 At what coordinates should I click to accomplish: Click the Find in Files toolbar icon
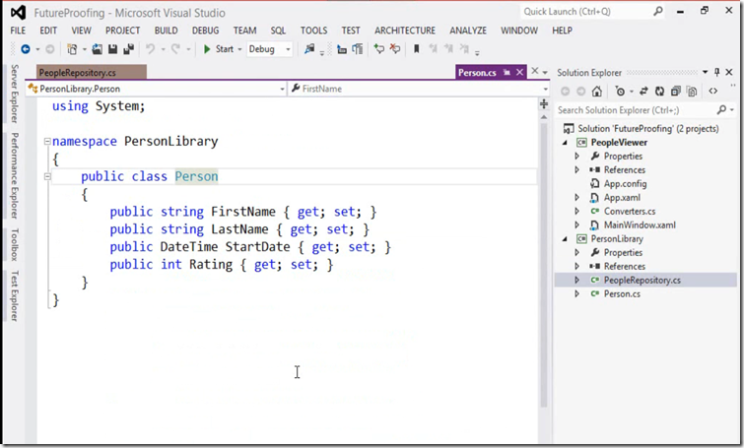tap(309, 49)
